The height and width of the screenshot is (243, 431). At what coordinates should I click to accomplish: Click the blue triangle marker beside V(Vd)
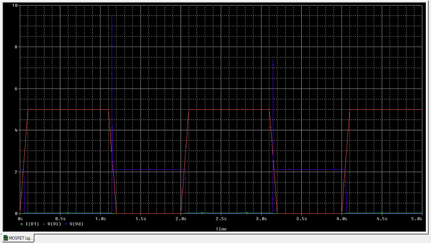66,224
